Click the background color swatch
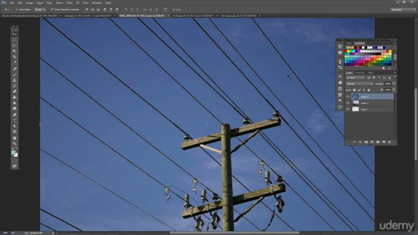 tap(16, 155)
